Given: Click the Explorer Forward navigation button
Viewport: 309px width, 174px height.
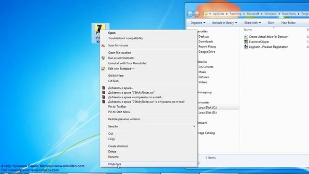Looking at the screenshot, I should coord(197,14).
